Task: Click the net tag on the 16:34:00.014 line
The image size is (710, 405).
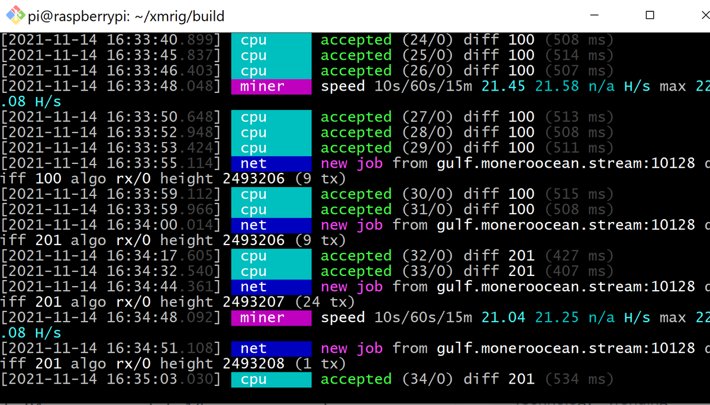Action: 271,225
